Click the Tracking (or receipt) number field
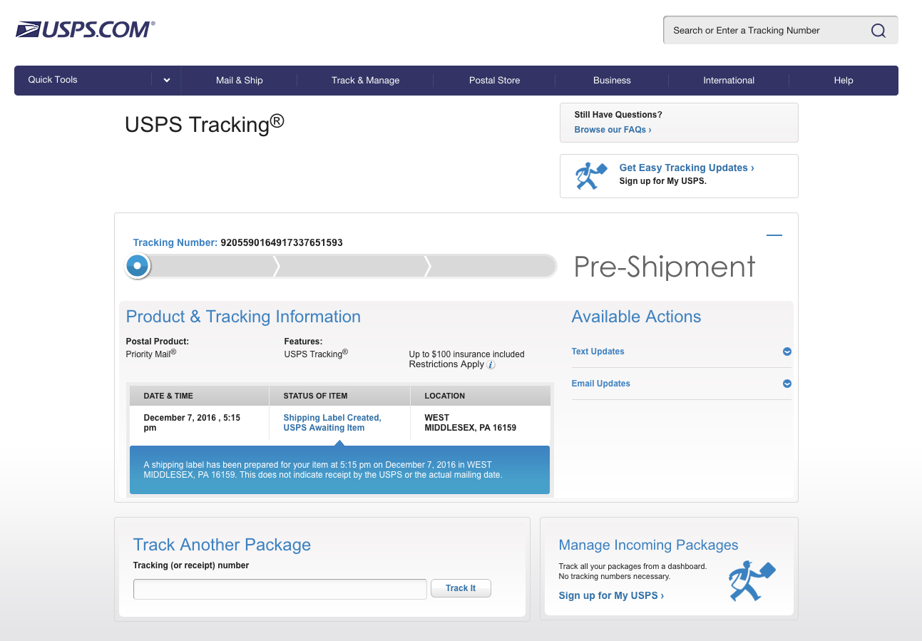Image resolution: width=922 pixels, height=641 pixels. 280,589
